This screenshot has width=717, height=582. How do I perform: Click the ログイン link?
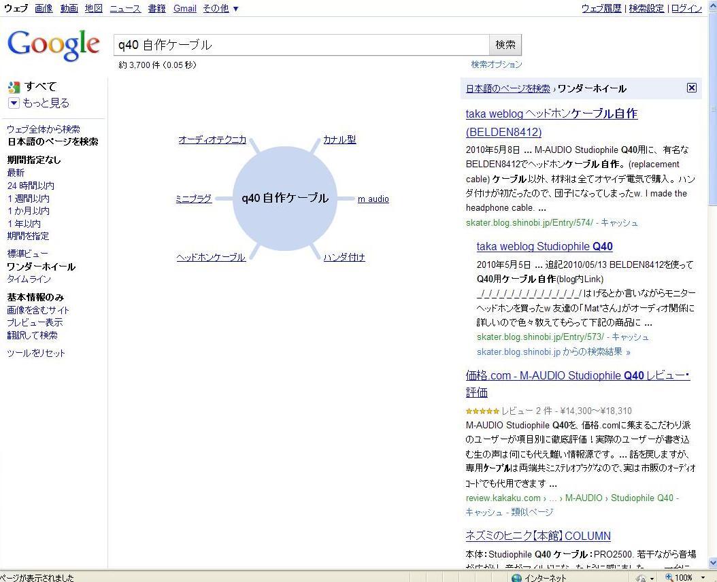686,8
